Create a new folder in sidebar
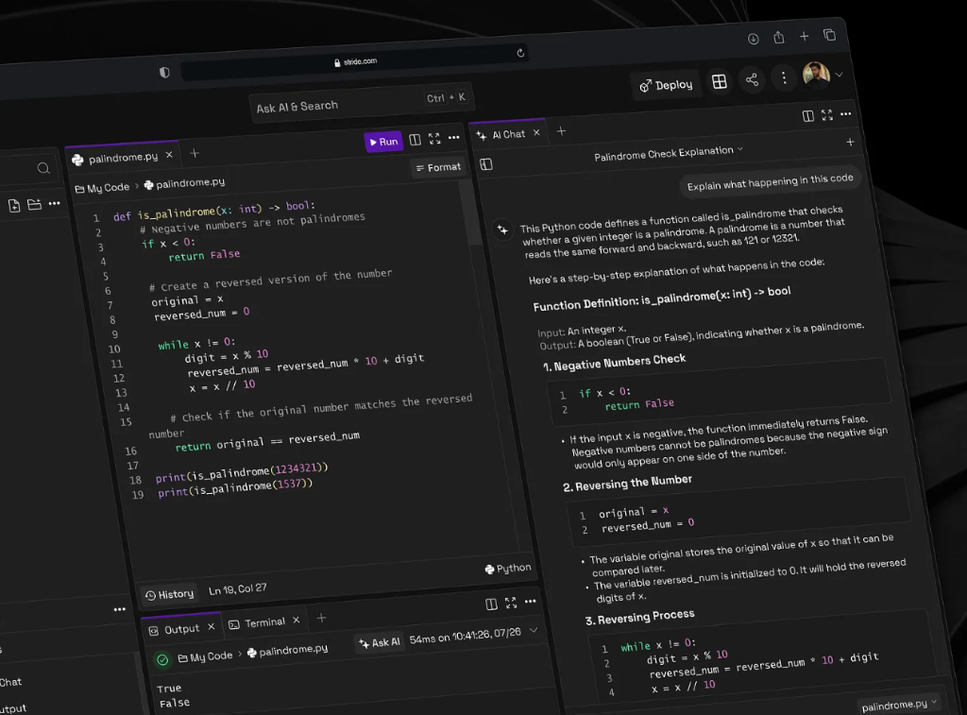967x715 pixels. [x=34, y=204]
